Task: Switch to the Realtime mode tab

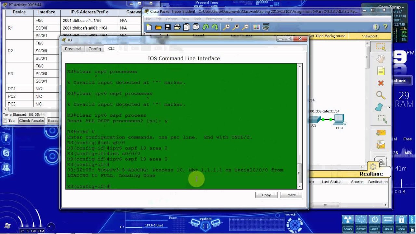Action: click(x=371, y=174)
